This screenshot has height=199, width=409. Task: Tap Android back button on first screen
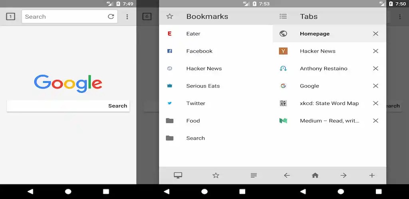coord(30,191)
